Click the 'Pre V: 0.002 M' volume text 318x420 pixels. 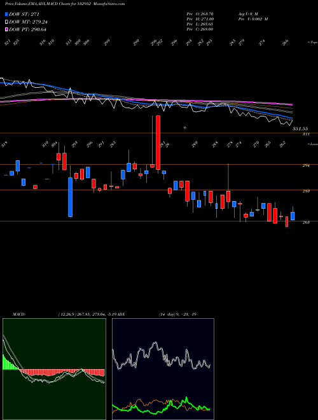coord(252,19)
